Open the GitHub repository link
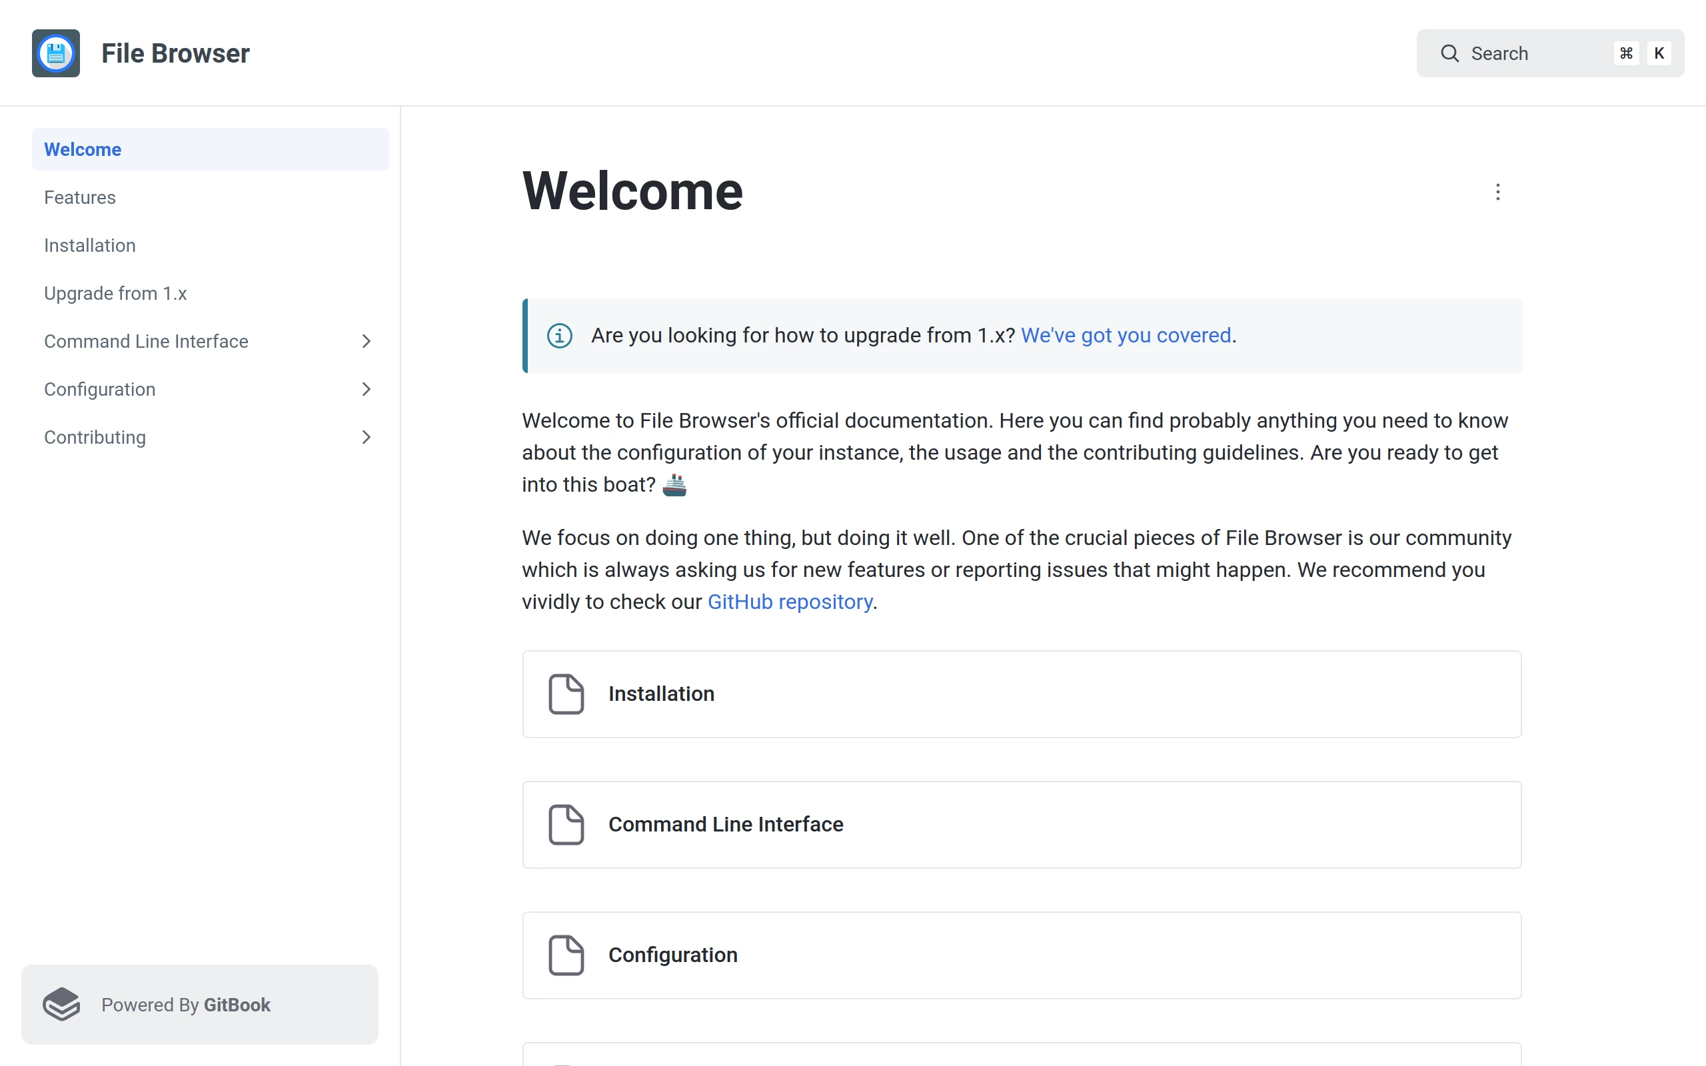 (790, 602)
